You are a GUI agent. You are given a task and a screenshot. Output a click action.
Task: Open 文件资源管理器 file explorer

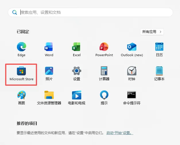point(49,97)
